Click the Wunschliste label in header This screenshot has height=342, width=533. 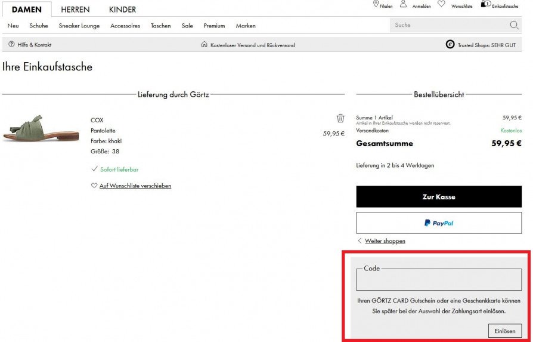[x=461, y=6]
